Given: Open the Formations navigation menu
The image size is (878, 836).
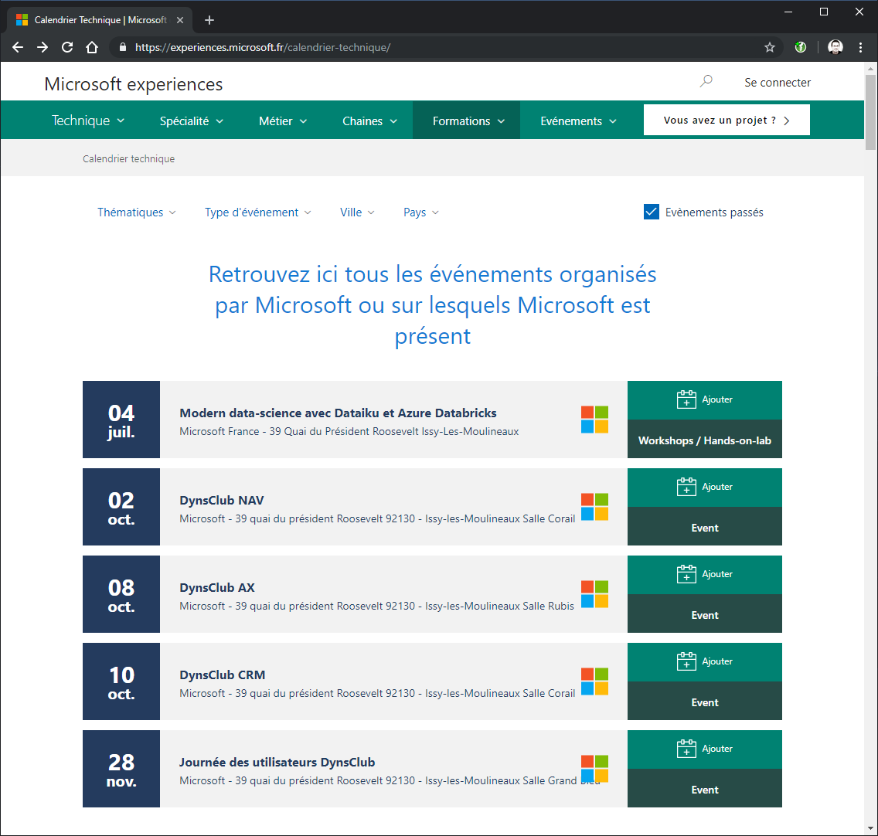Looking at the screenshot, I should pyautogui.click(x=468, y=121).
